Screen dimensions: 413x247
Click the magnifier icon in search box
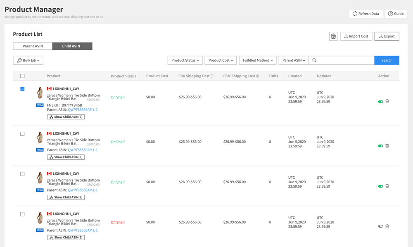(x=314, y=61)
